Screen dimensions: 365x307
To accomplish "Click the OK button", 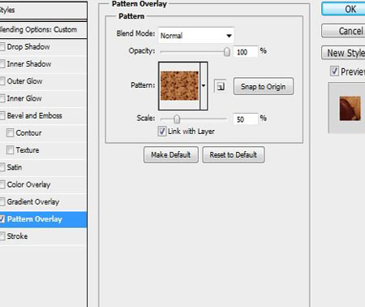I will pyautogui.click(x=343, y=9).
